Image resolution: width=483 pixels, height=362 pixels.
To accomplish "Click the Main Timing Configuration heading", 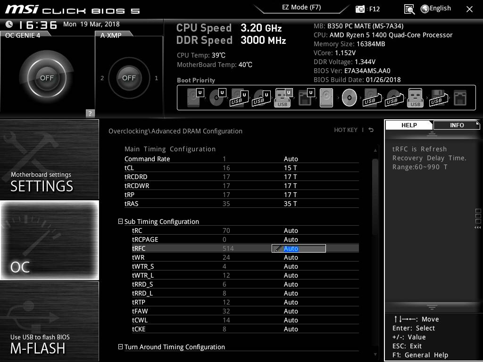I will click(x=170, y=149).
